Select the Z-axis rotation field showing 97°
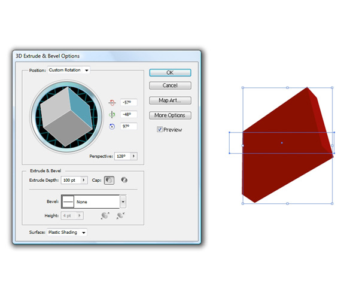 (x=129, y=126)
